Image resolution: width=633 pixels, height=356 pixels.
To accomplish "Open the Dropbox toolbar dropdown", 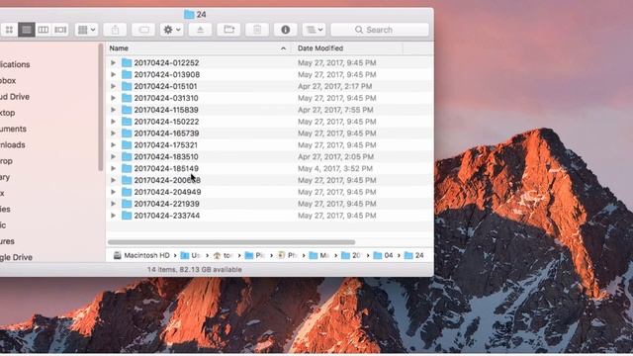I will pos(315,30).
